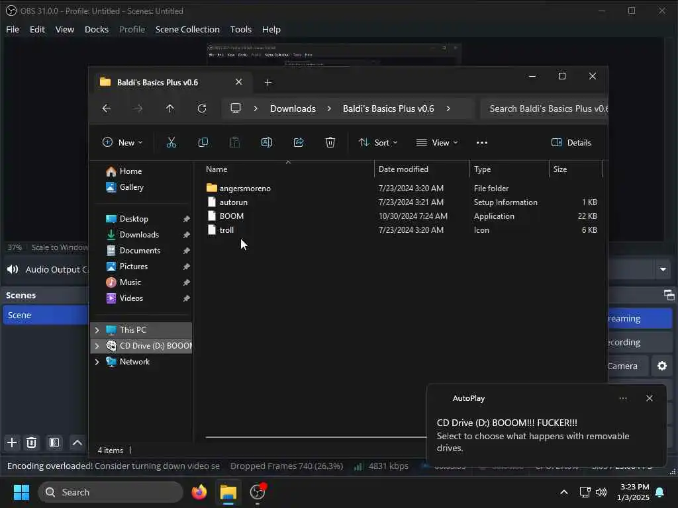
Task: Open the OBS Edit menu
Action: pyautogui.click(x=37, y=29)
